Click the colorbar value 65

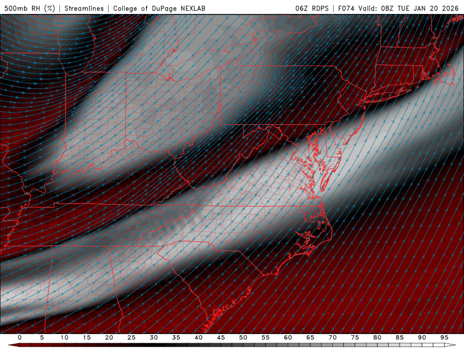pyautogui.click(x=310, y=338)
